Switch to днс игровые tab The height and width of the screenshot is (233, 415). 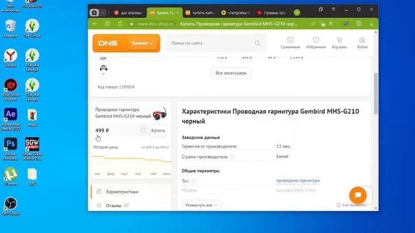[x=128, y=12]
